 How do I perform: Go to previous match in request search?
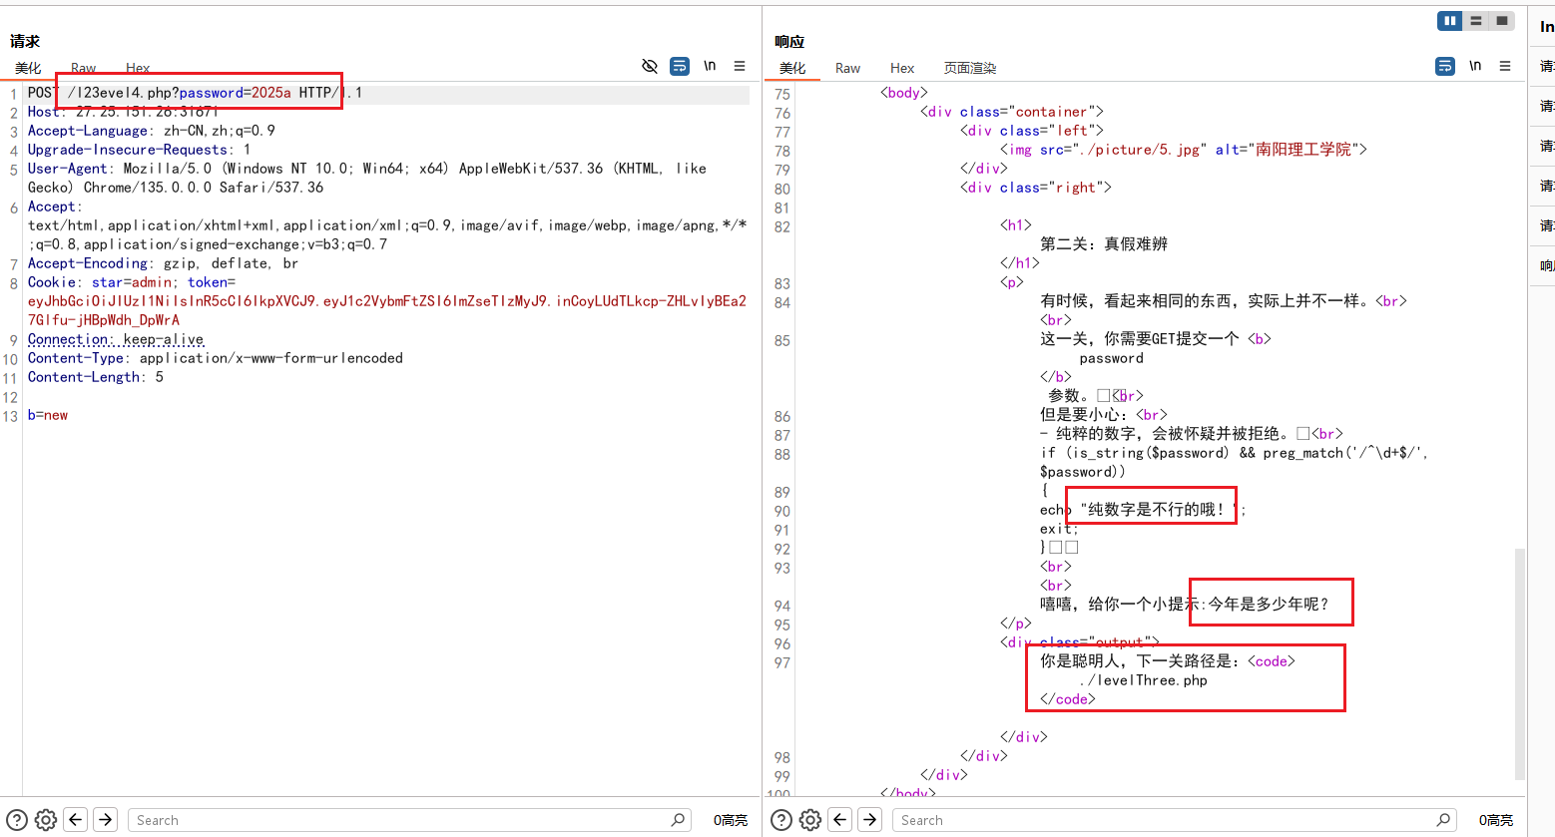point(76,820)
